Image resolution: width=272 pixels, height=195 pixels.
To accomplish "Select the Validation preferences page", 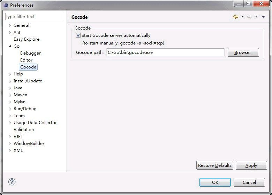I will tap(24, 130).
